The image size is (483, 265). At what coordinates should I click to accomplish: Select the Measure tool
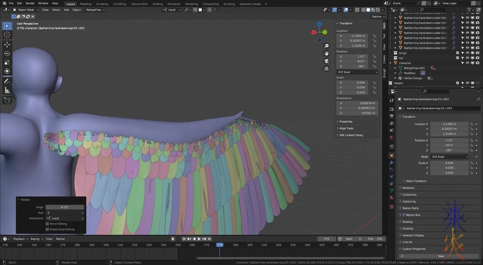[7, 90]
